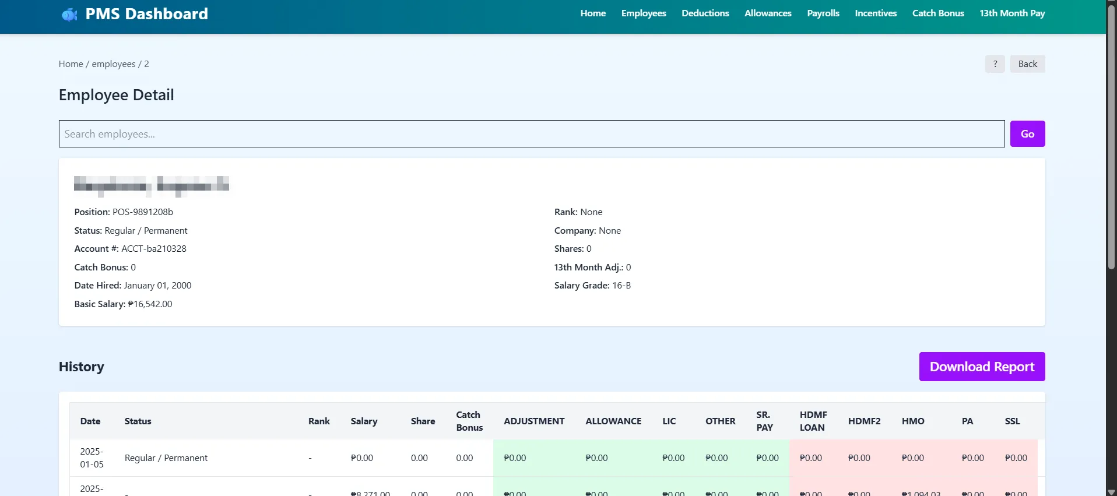Open the Employees nav item
1117x496 pixels.
[x=644, y=13]
